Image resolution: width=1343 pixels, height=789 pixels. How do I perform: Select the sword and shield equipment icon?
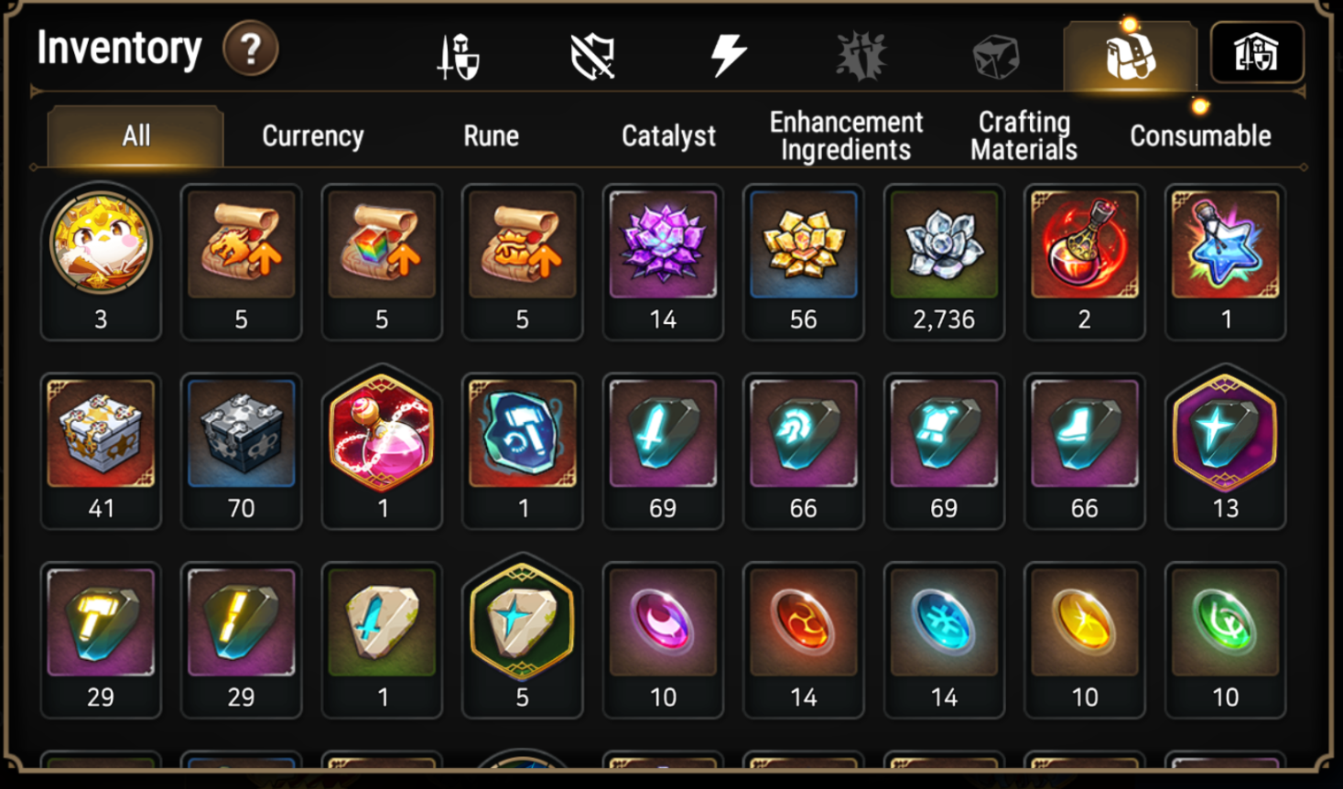click(458, 57)
